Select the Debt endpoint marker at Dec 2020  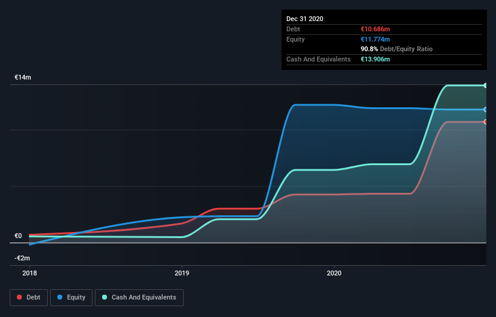485,122
